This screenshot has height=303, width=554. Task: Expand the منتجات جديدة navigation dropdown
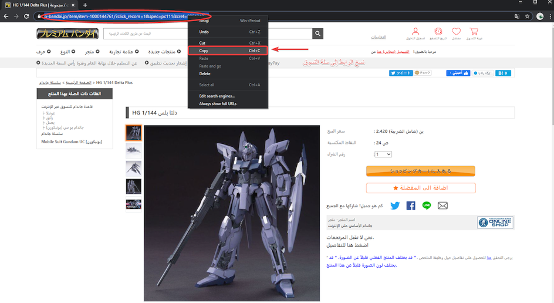(x=164, y=52)
